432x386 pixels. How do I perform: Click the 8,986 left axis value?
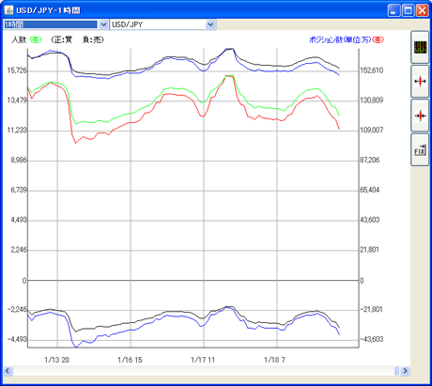pos(19,161)
